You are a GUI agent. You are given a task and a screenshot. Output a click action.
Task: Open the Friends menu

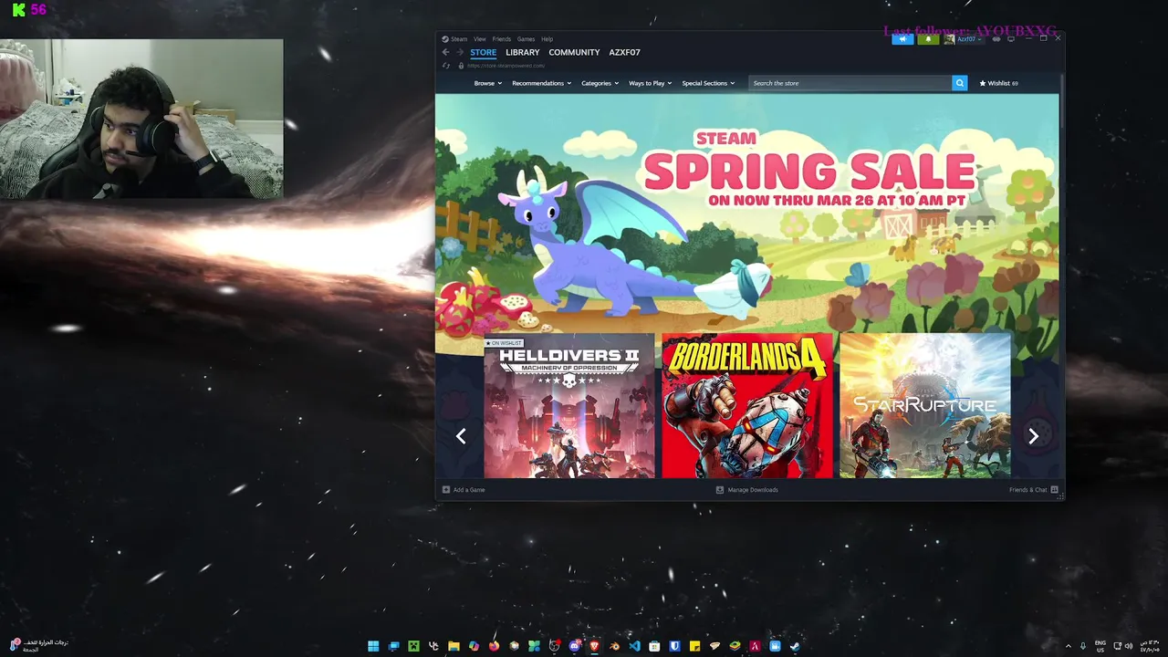pyautogui.click(x=502, y=39)
